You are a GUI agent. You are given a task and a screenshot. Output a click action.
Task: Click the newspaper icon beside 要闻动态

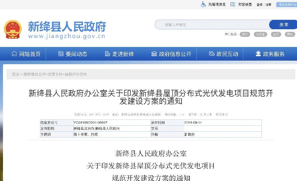pos(60,53)
